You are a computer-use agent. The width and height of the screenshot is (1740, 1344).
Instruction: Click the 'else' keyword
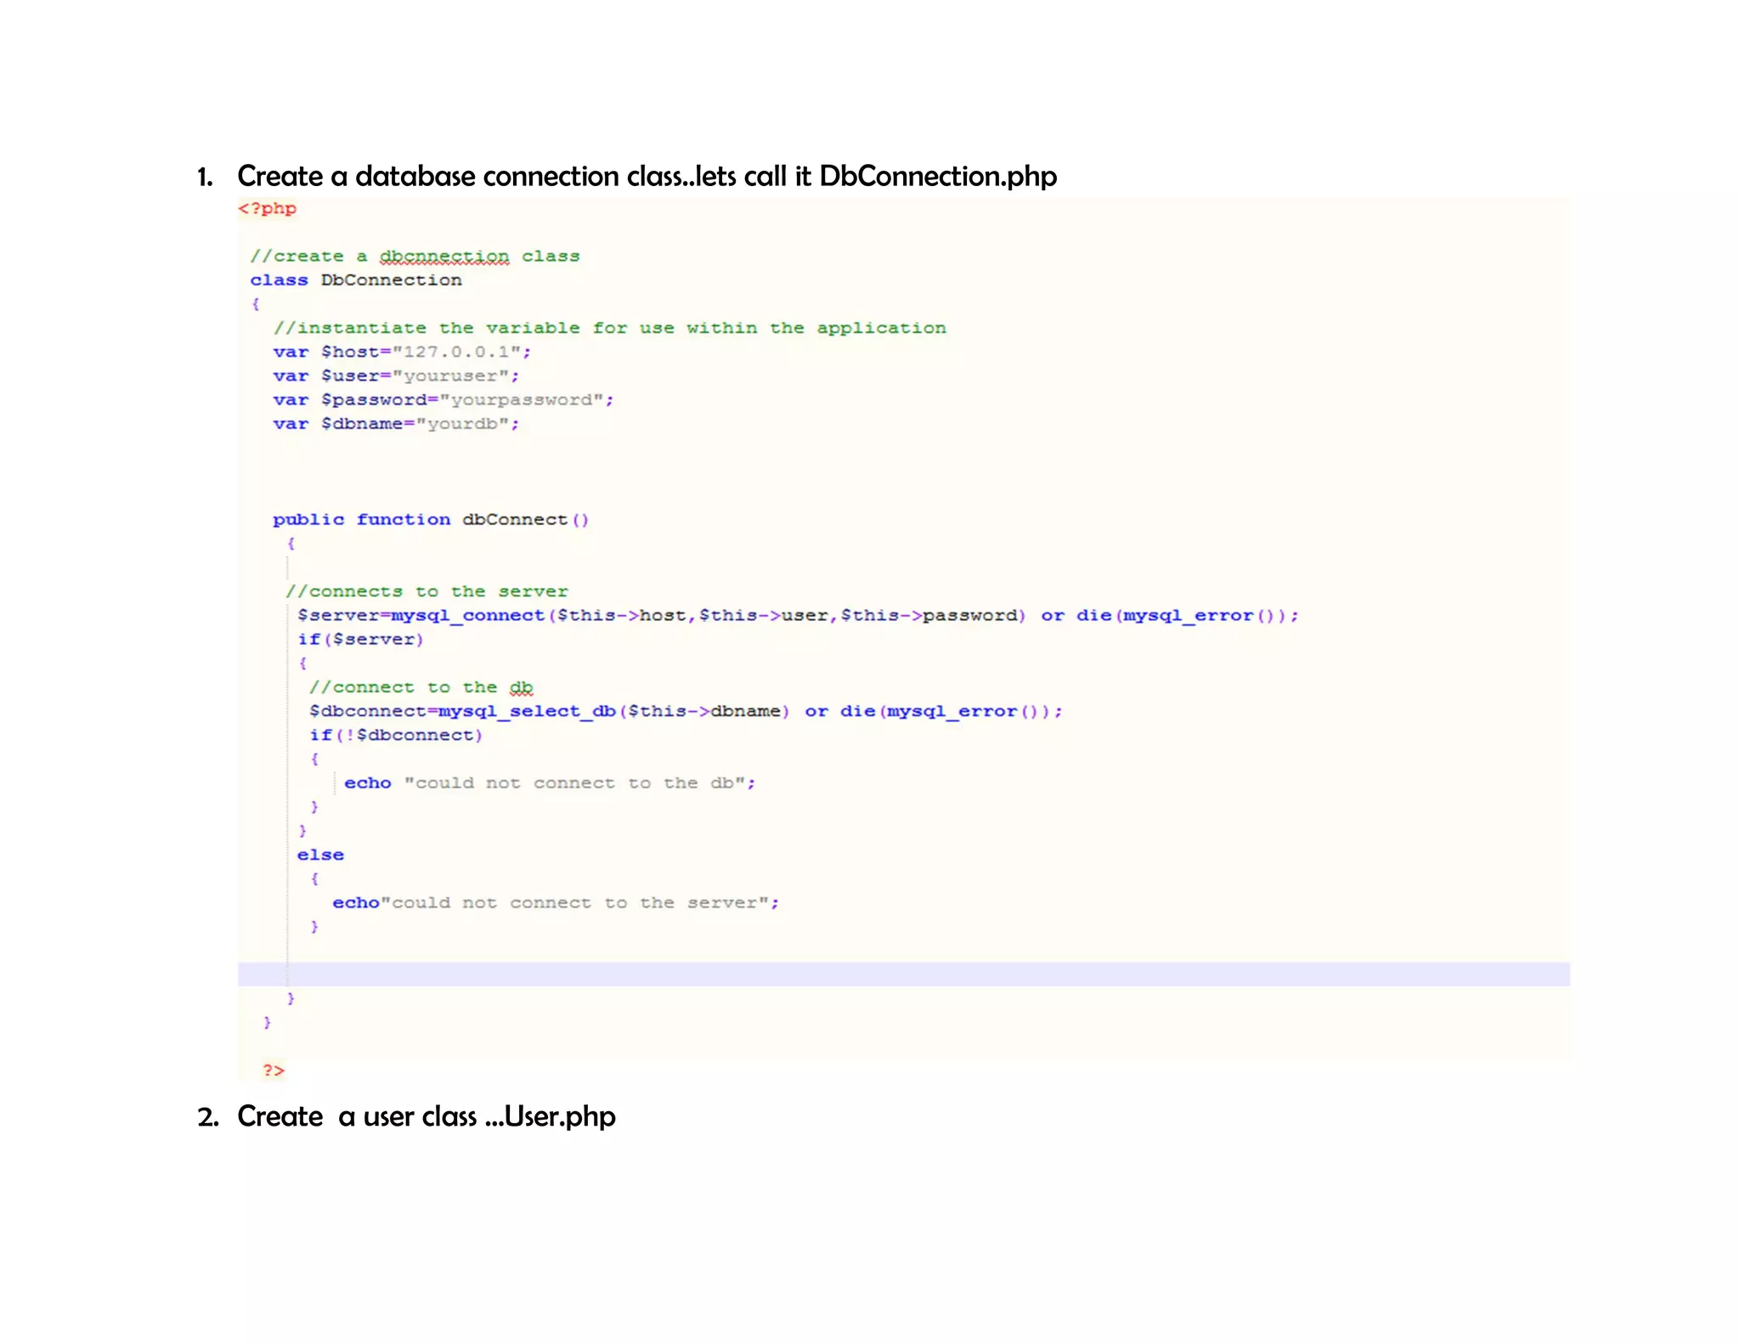point(320,855)
